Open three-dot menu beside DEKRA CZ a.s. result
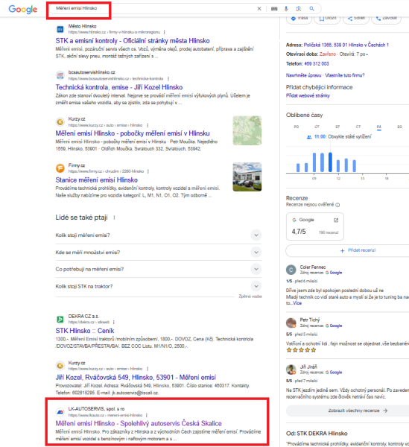This screenshot has height=447, width=409. (113, 322)
